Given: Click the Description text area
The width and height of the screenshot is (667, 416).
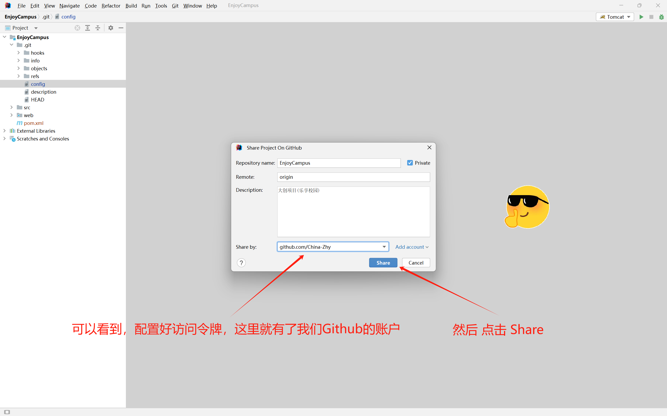Looking at the screenshot, I should click(353, 212).
